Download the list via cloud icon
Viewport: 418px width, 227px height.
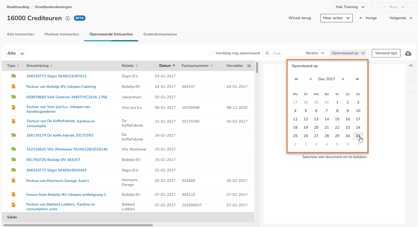(408, 53)
